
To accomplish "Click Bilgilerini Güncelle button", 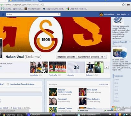I will tap(66, 57).
